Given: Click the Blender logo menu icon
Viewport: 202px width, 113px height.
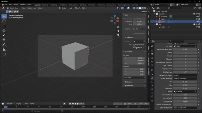Looking at the screenshot, I should 3,5.
